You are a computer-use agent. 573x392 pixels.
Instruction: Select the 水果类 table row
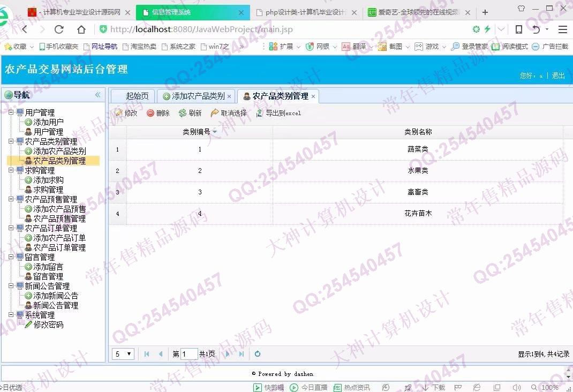tap(418, 171)
